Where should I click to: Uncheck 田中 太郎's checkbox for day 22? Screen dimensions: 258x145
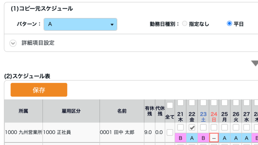point(192,127)
